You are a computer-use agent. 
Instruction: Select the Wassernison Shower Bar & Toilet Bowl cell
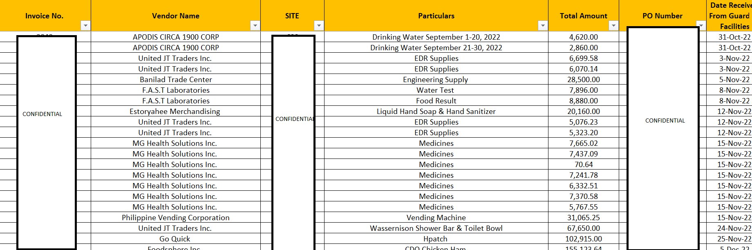(436, 228)
